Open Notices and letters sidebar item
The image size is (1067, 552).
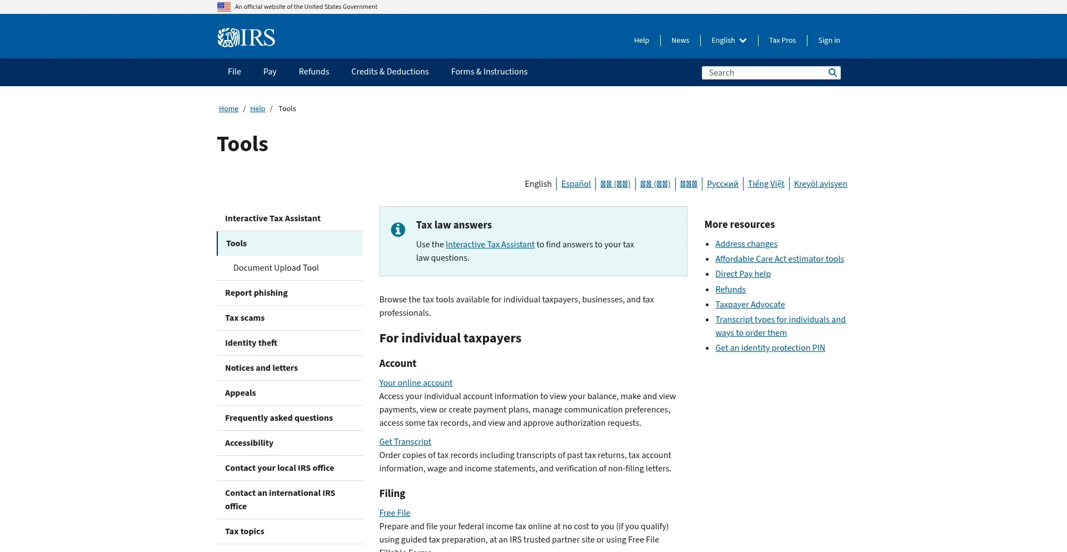coord(290,368)
